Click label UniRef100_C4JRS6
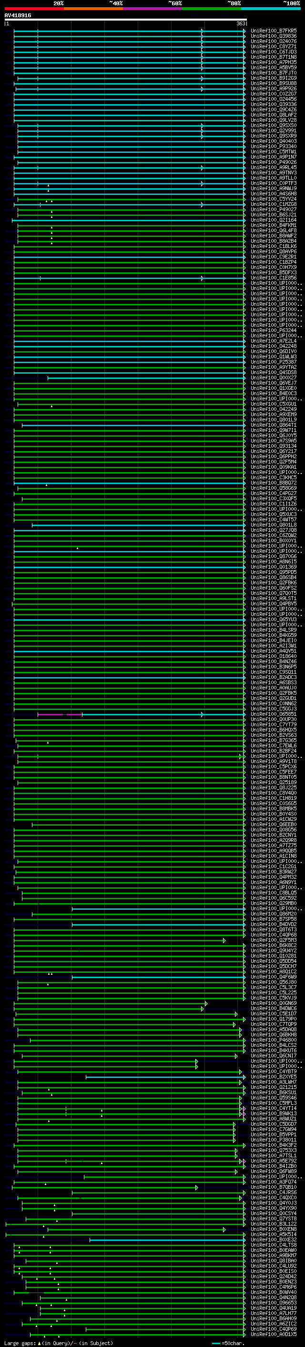Image resolution: width=305 pixels, height=1347 pixels. 274,1192
